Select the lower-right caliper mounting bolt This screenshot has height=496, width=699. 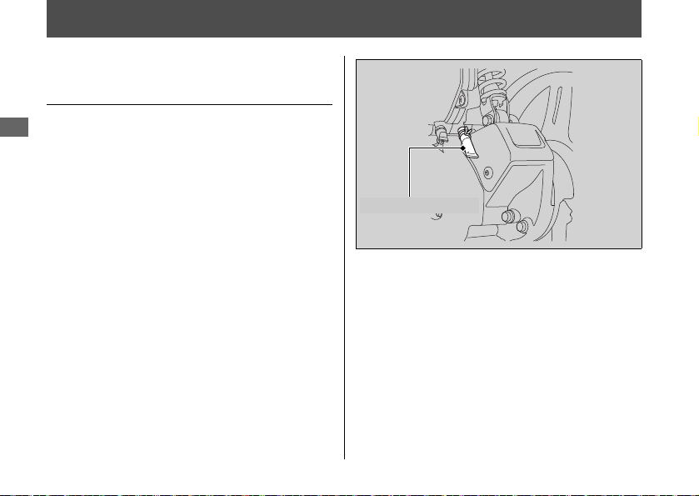(x=522, y=226)
